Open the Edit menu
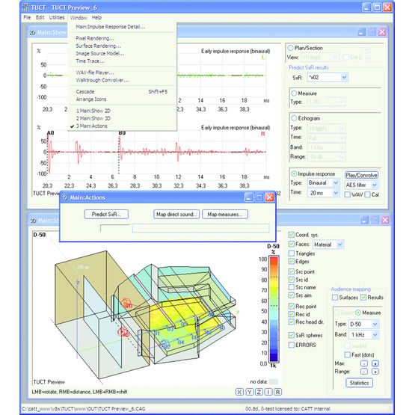This screenshot has width=415, height=415. [x=40, y=17]
